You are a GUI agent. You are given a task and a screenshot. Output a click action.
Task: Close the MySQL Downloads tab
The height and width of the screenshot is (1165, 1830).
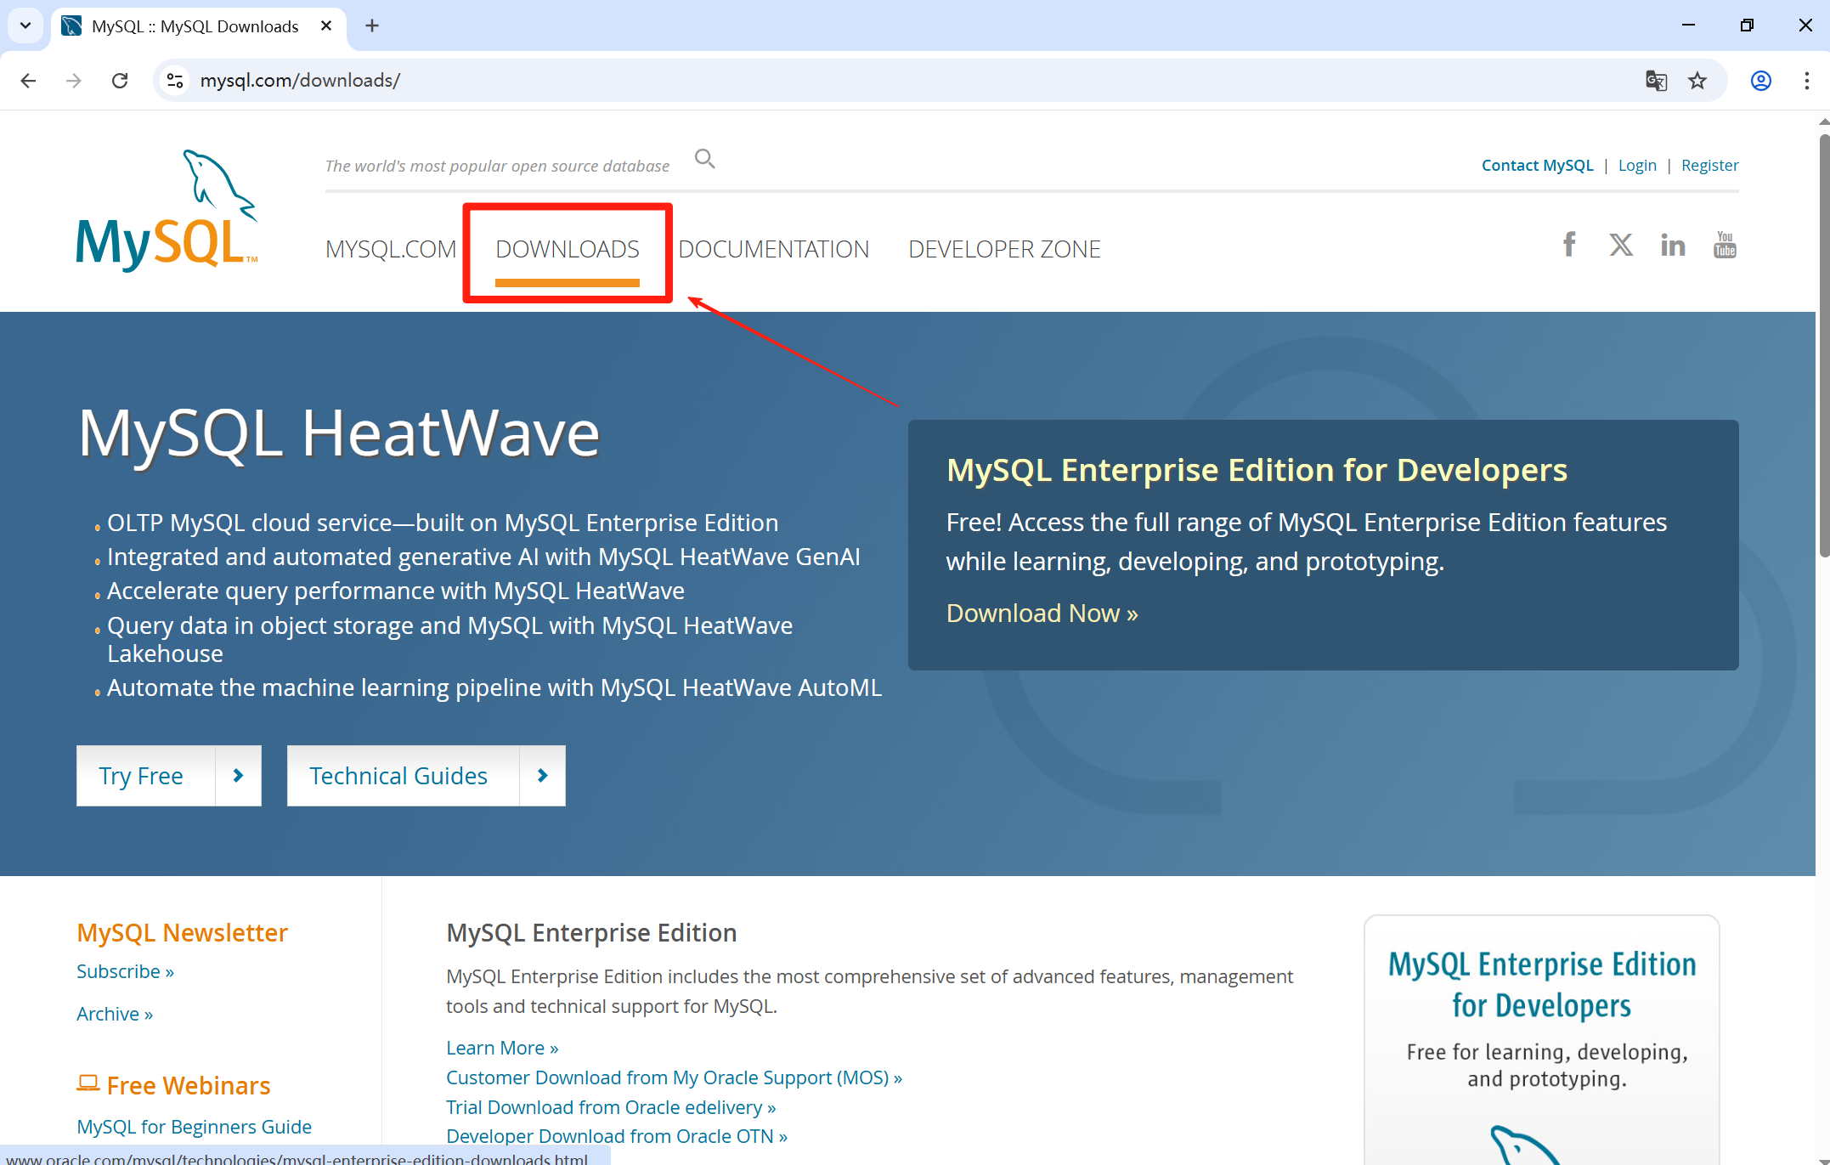point(326,26)
